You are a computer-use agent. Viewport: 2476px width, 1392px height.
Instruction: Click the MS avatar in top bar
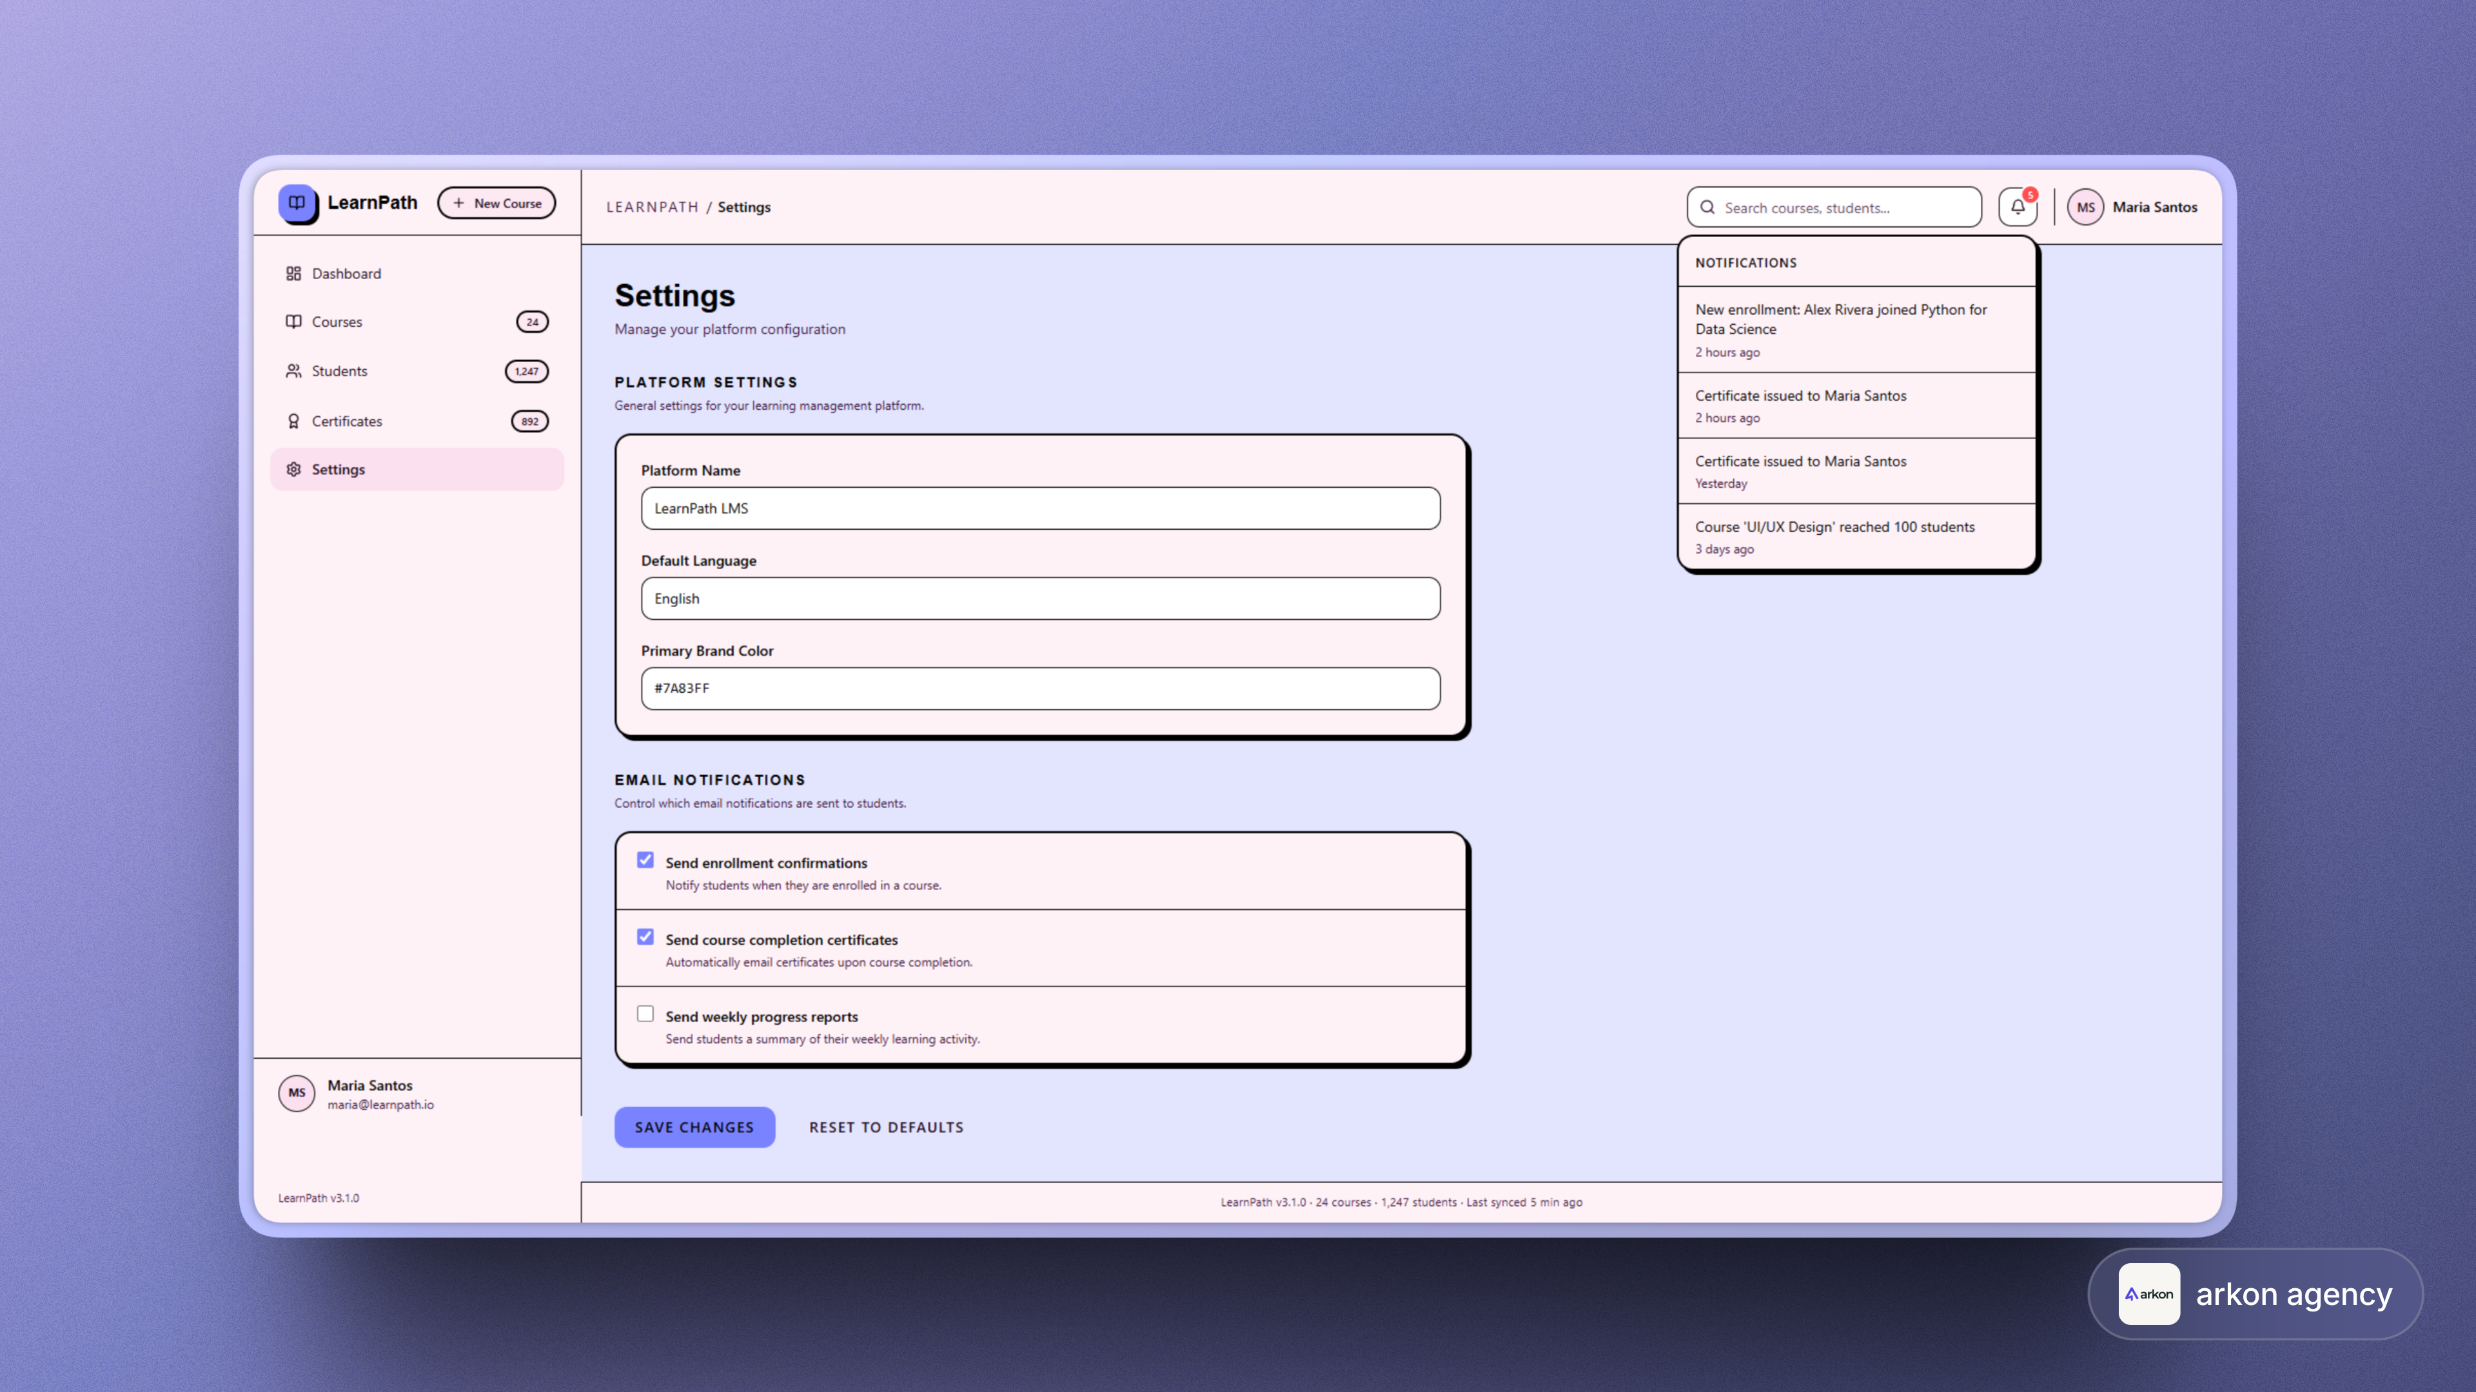tap(2085, 206)
